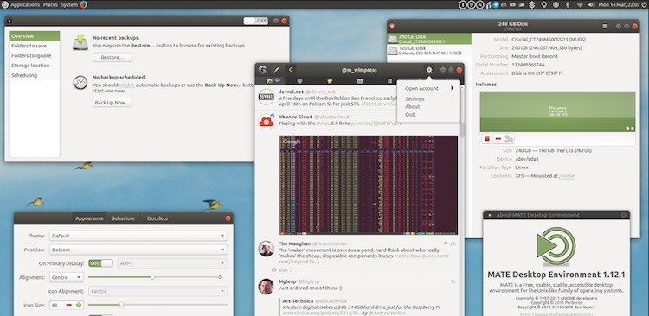Choose Settings from the gear menu
Image resolution: width=649 pixels, height=316 pixels.
click(414, 98)
